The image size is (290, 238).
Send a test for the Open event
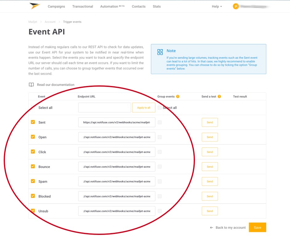pyautogui.click(x=210, y=137)
